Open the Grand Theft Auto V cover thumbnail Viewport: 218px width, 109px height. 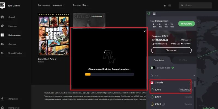point(54,35)
